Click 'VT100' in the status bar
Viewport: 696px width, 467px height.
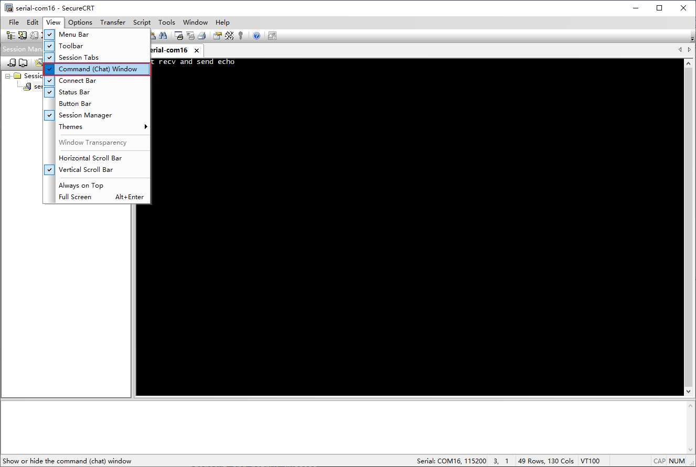(590, 461)
